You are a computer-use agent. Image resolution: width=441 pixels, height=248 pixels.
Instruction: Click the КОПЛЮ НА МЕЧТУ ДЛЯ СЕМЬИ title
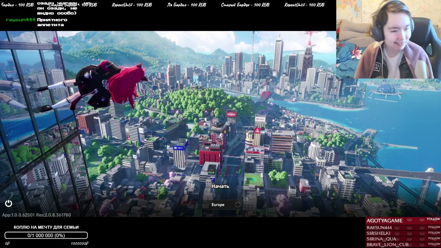click(46, 227)
